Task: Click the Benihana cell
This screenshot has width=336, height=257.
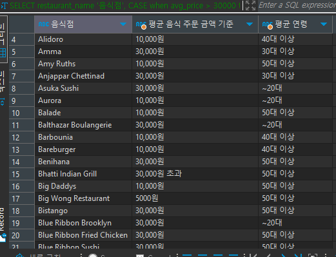Action: pyautogui.click(x=83, y=162)
